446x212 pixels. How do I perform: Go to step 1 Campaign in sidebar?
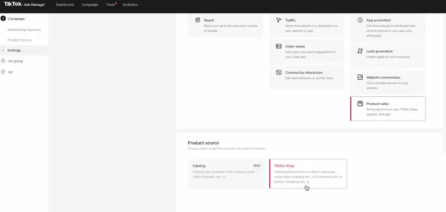tap(16, 19)
